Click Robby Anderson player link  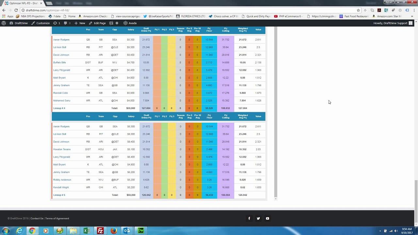(62, 180)
